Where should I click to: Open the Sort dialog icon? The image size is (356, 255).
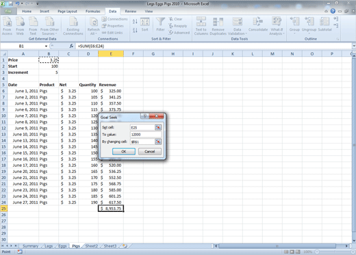click(x=144, y=25)
